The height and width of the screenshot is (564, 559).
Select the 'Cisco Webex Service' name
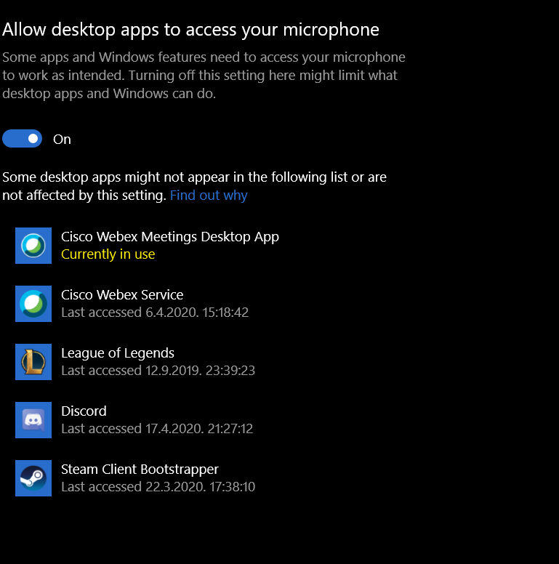pos(122,295)
